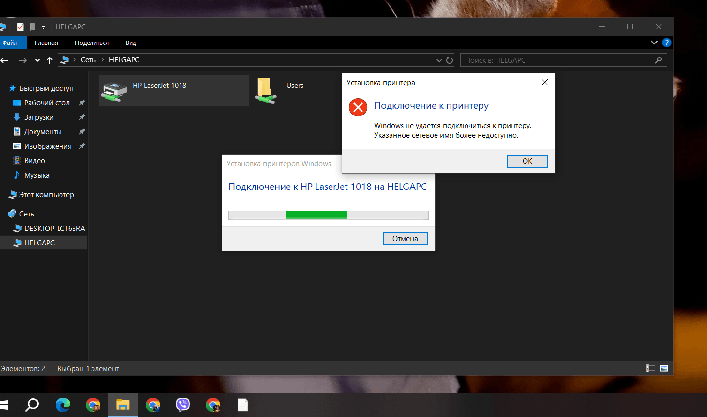
Task: Select the HP LaserJet 1018 printer icon
Action: (114, 90)
